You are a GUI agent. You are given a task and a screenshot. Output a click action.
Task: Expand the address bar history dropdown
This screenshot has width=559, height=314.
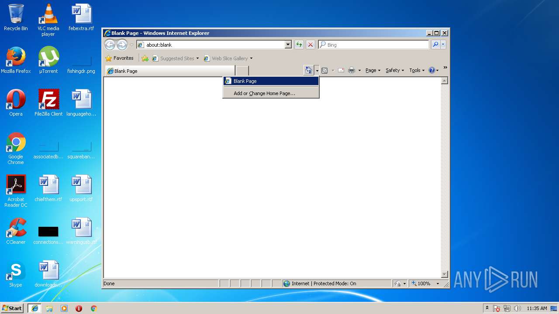[288, 44]
